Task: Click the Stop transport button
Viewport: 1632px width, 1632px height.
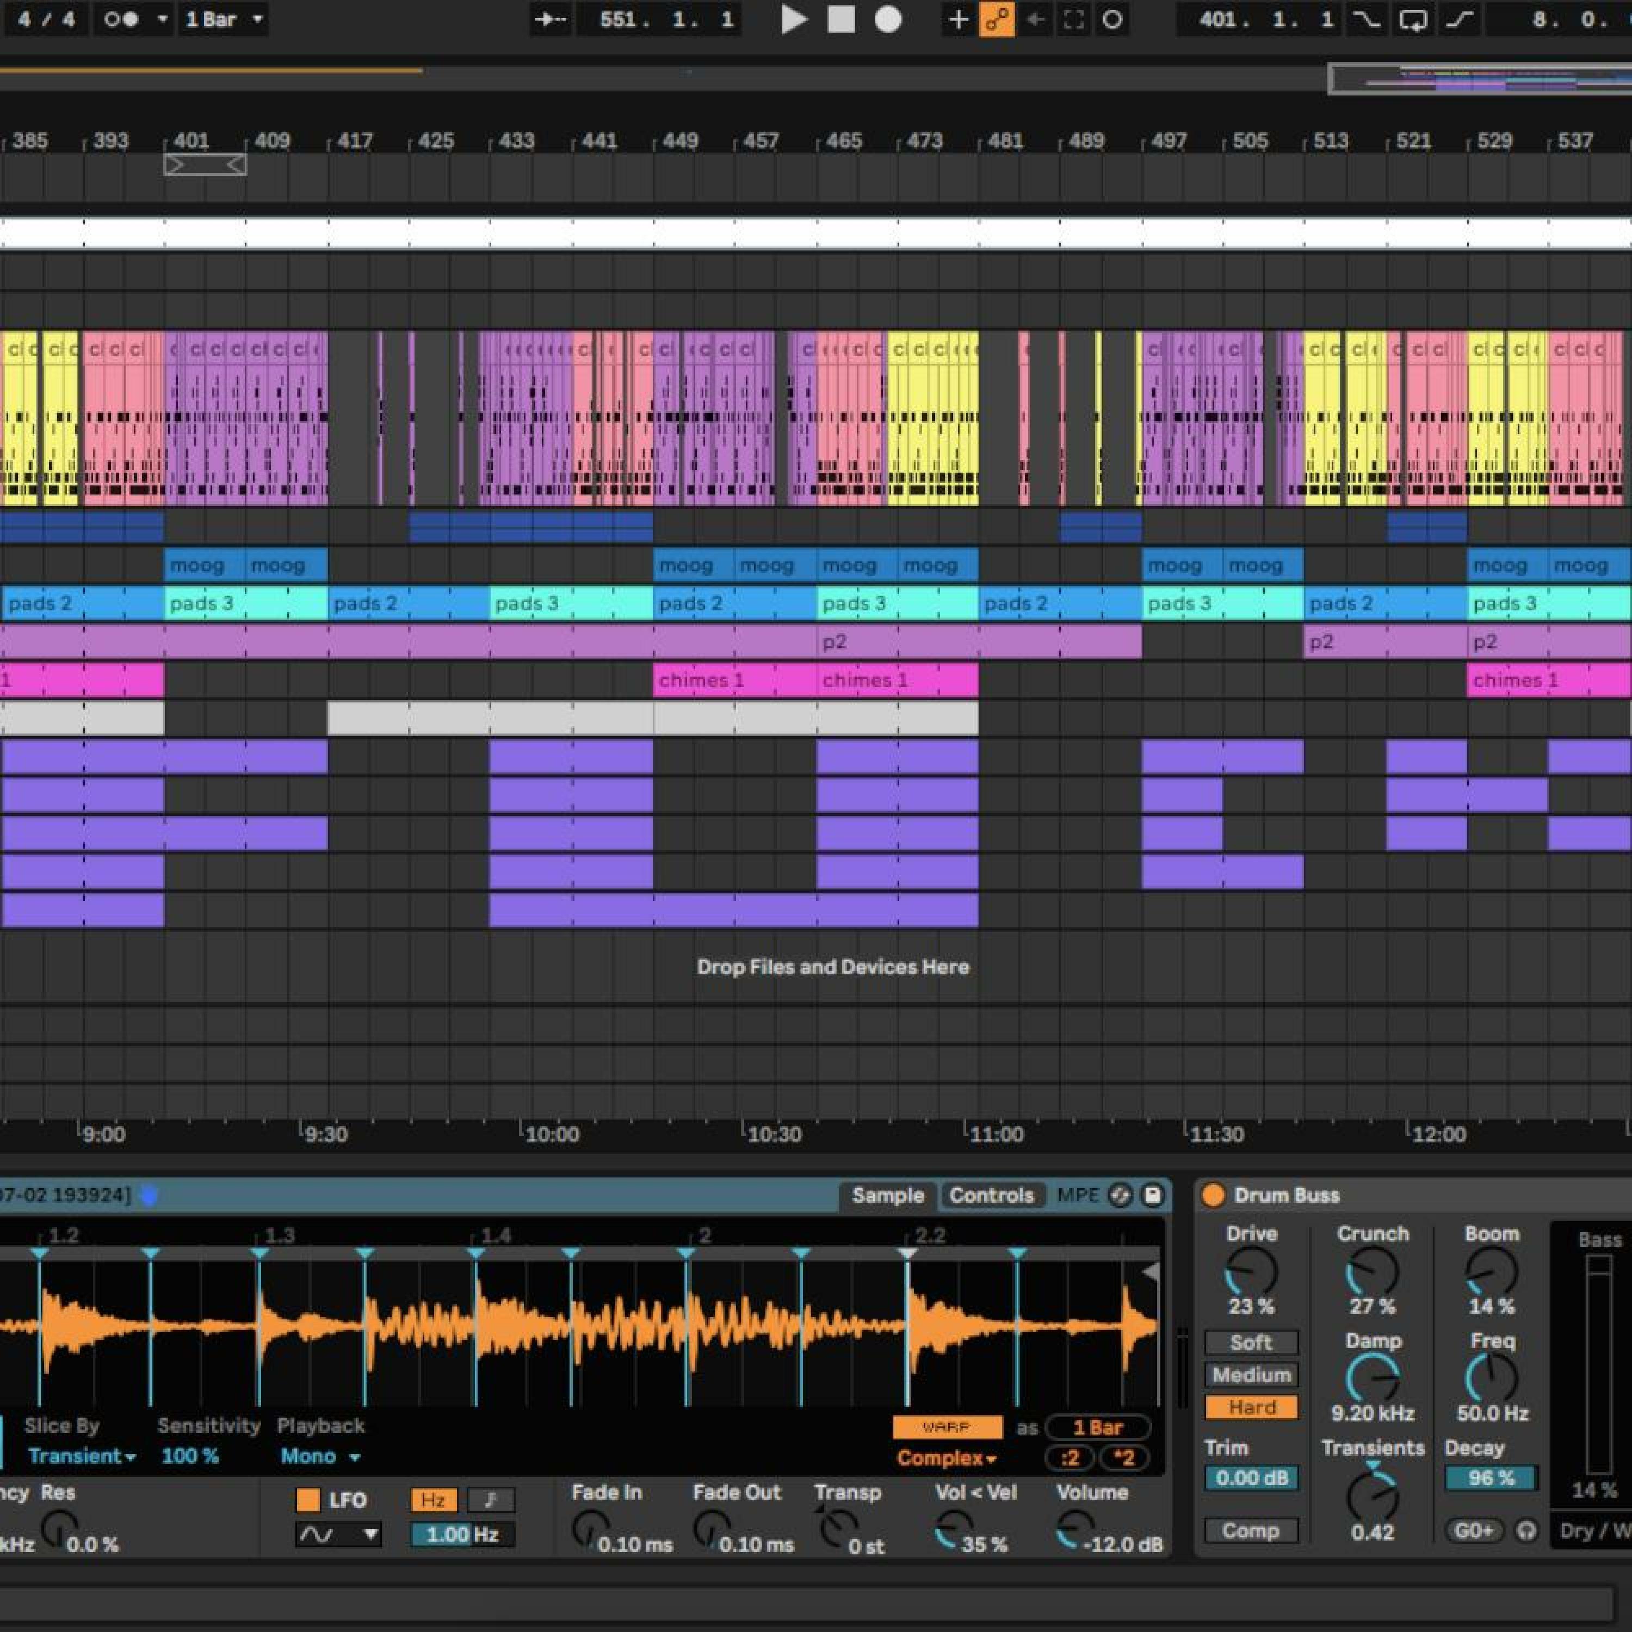Action: pyautogui.click(x=840, y=18)
